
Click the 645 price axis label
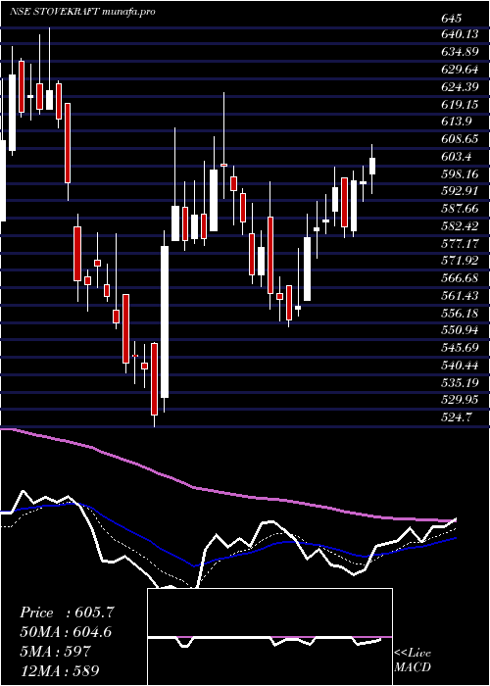[x=451, y=19]
